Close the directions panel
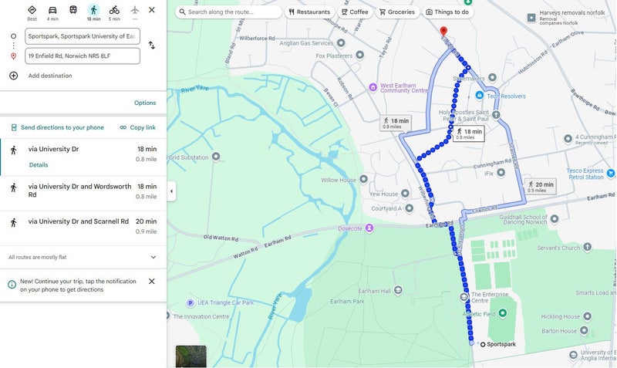 152,10
